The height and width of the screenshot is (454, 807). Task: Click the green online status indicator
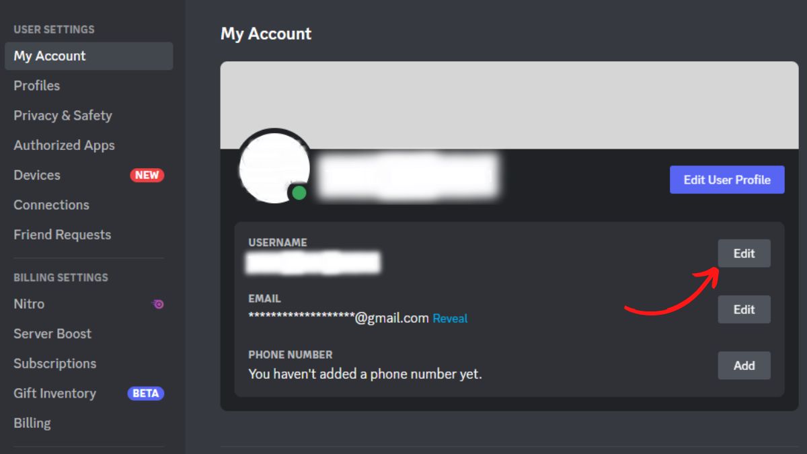(x=297, y=193)
